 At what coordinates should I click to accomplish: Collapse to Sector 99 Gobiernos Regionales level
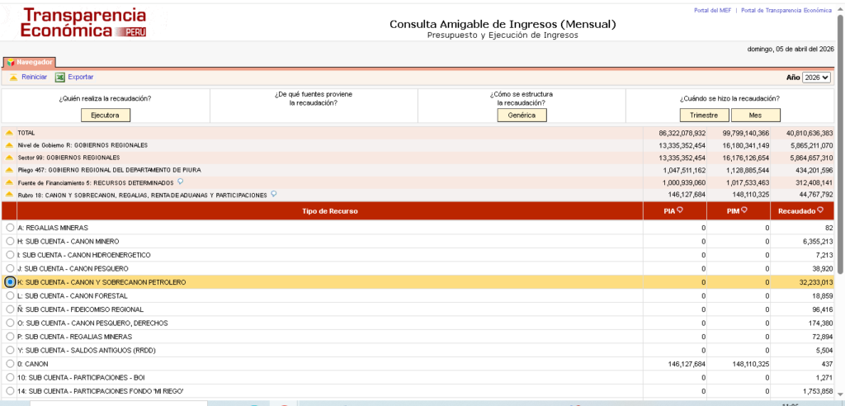pos(9,158)
